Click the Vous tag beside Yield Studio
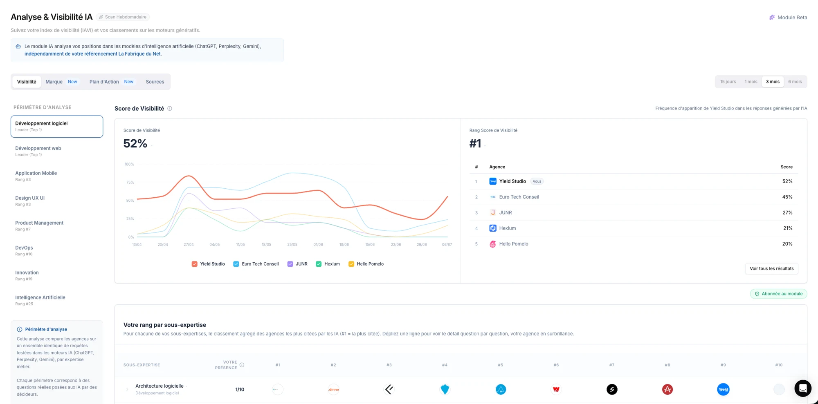 pos(537,181)
